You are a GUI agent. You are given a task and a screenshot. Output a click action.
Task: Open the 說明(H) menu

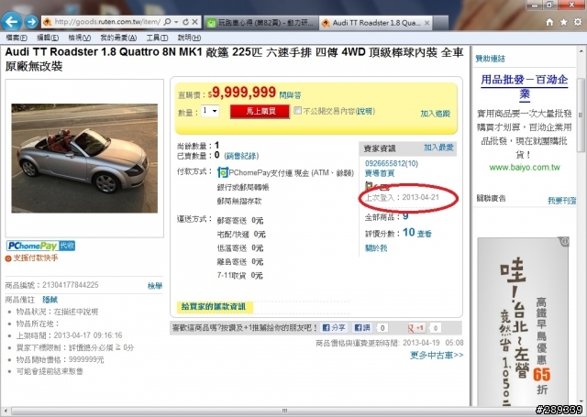coord(189,38)
